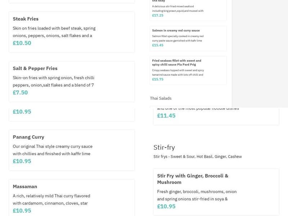Screen dimensions: 288x216
Task: Click the Steak Fries description text
Action: [x=54, y=32]
